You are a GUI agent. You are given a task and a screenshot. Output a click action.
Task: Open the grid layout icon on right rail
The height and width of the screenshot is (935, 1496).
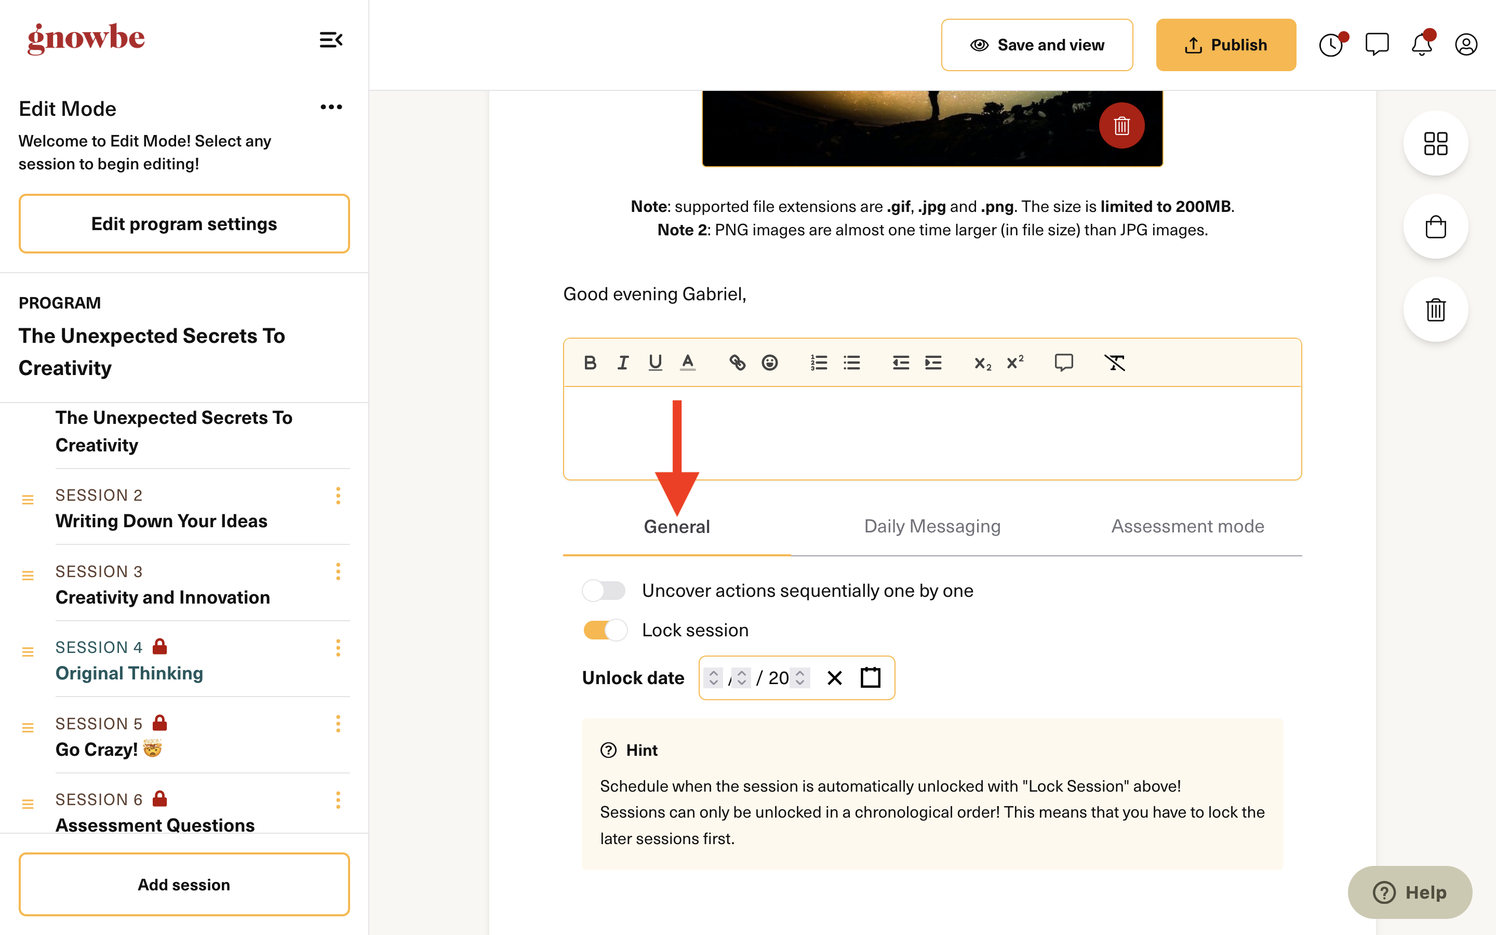[x=1435, y=143]
